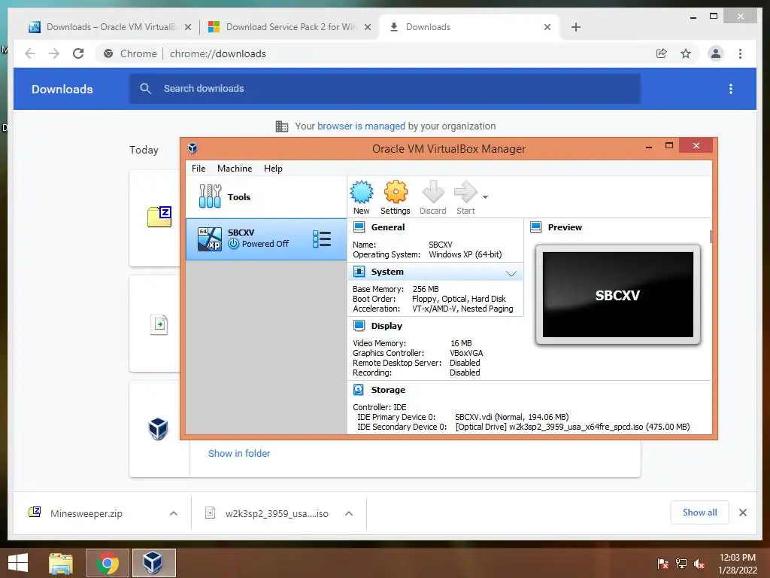Open Minesweeper.zip from download shelf

click(86, 513)
